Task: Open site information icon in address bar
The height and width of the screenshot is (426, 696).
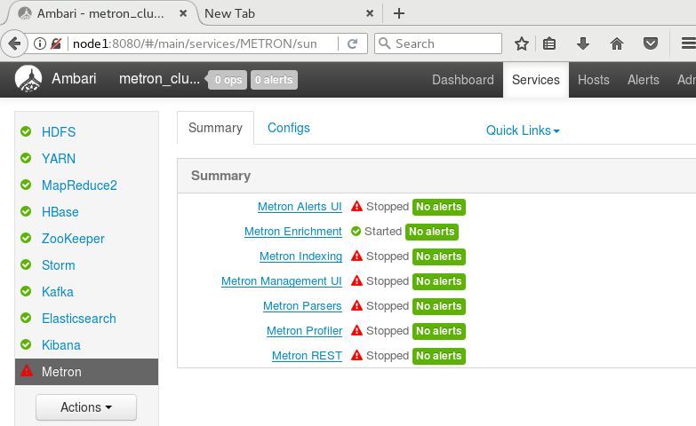Action: 40,43
